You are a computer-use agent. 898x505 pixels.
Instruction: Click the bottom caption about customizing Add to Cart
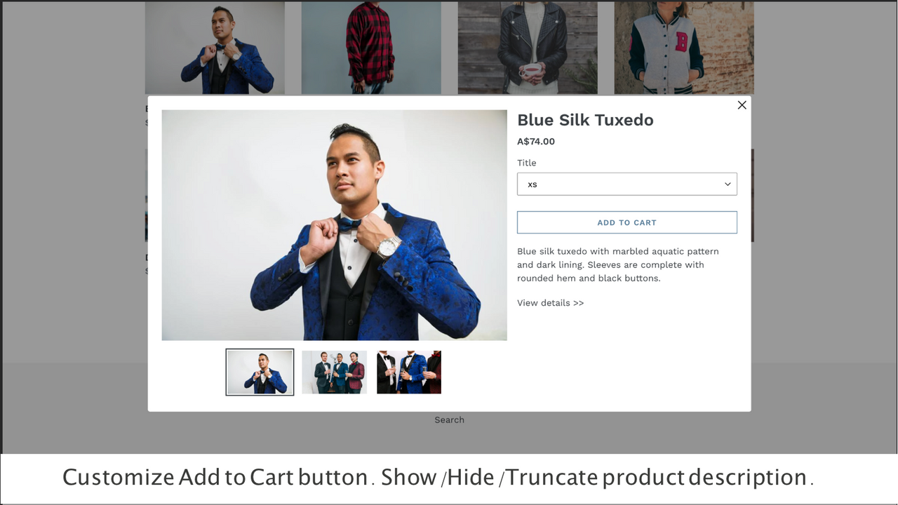click(438, 478)
